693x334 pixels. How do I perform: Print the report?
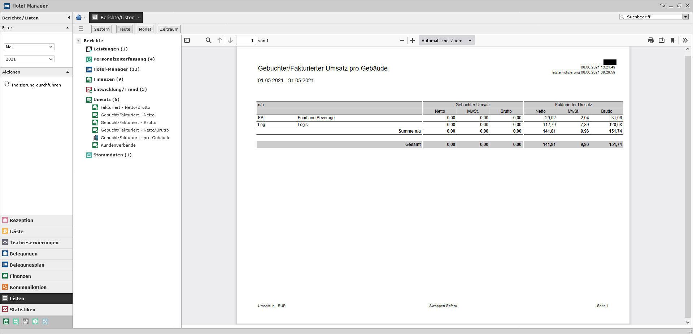(651, 40)
